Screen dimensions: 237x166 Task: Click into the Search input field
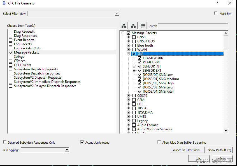coord(193,26)
